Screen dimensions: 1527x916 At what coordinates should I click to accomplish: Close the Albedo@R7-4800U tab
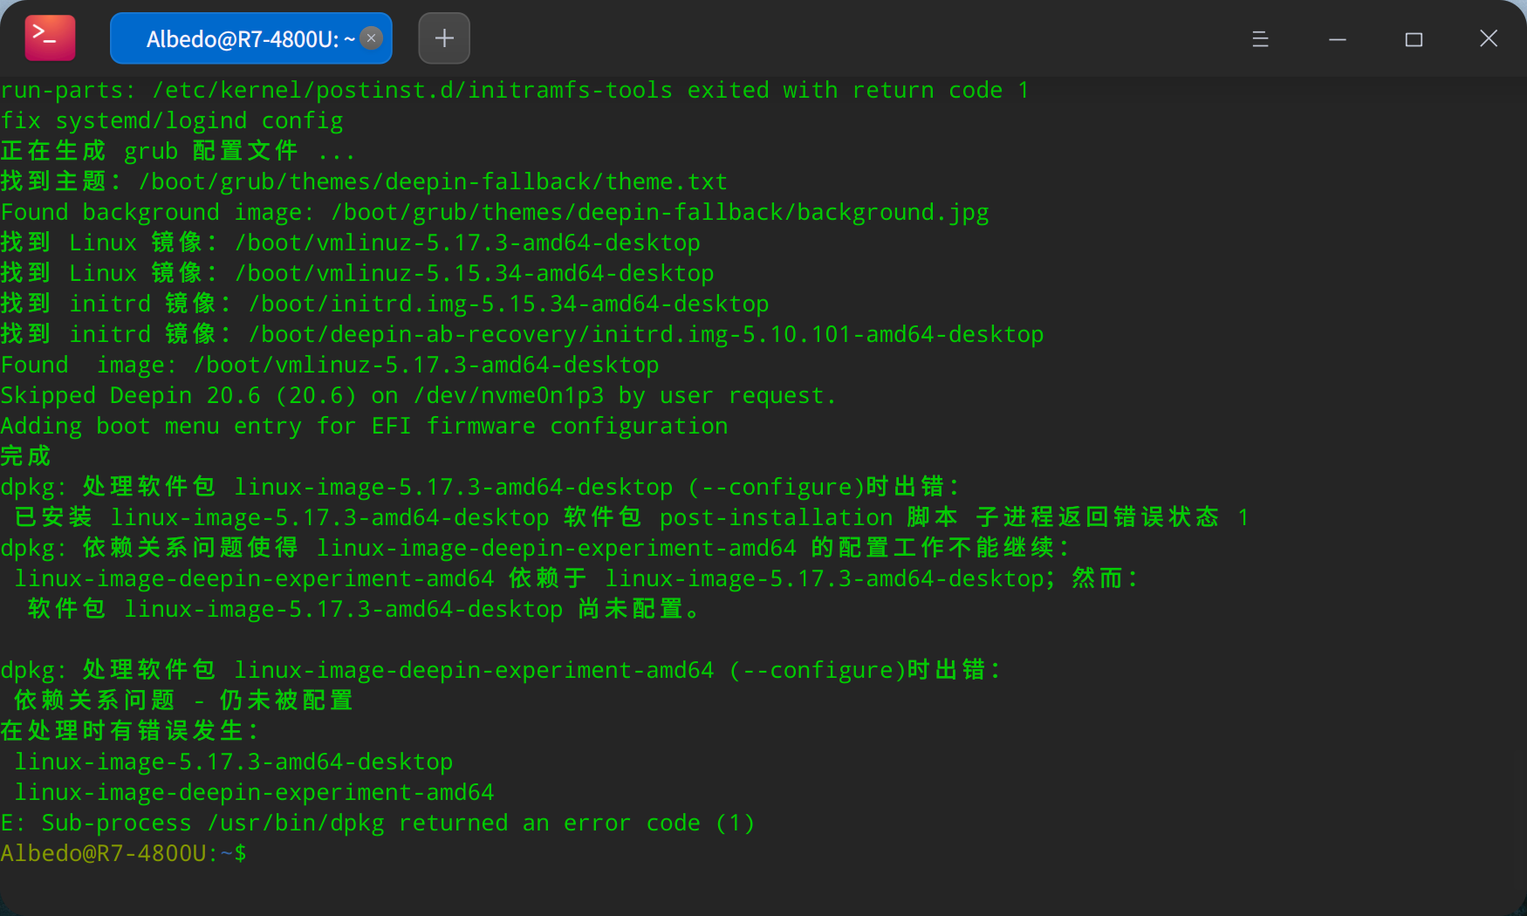[371, 38]
